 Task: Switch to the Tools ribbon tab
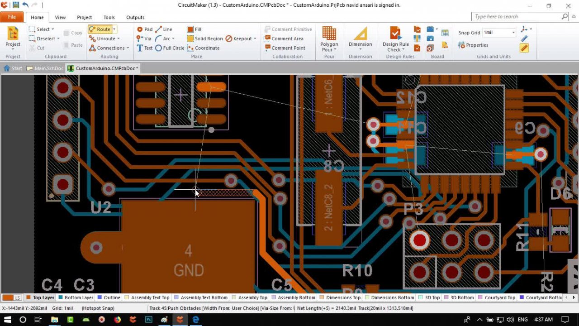tap(109, 18)
